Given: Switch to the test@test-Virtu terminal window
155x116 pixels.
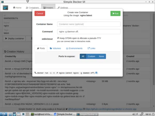Looking at the screenshot, I should [x=42, y=114].
